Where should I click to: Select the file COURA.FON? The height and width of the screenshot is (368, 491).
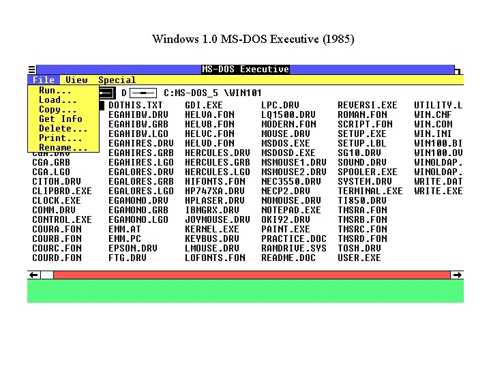(57, 229)
